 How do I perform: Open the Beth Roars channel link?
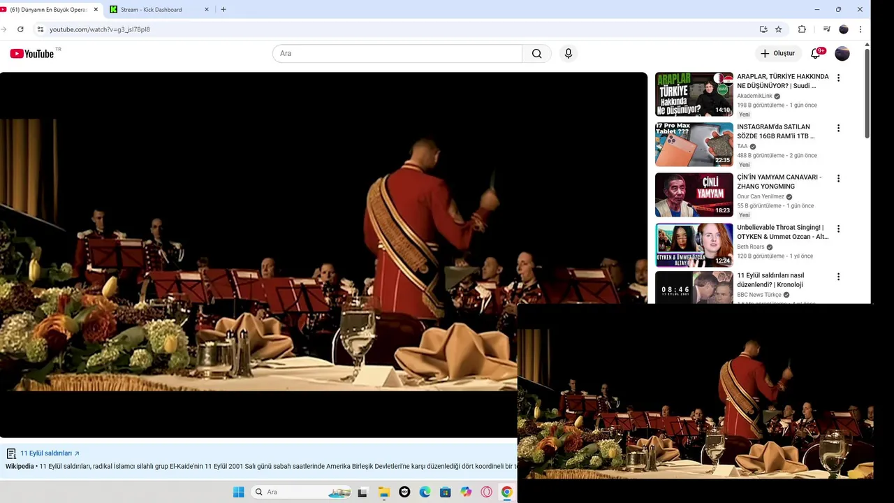tap(751, 247)
